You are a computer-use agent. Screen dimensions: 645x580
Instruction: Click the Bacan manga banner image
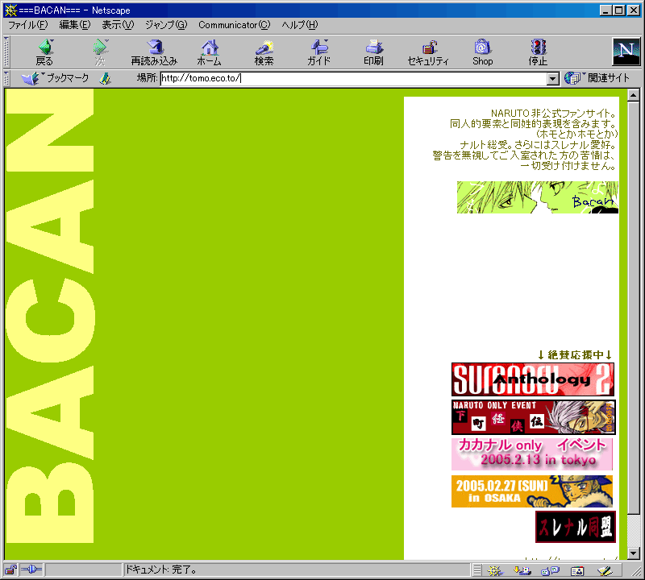pos(537,197)
